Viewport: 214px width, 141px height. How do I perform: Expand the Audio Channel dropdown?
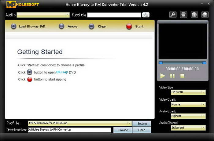coord(203,128)
